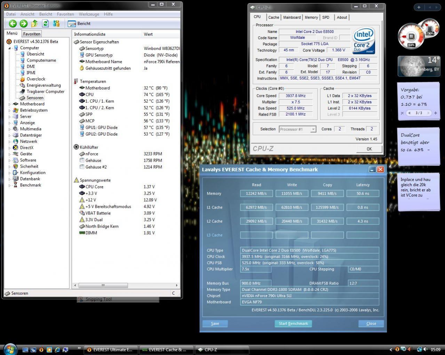Click the sidebar add gadget plus button

tap(419, 7)
